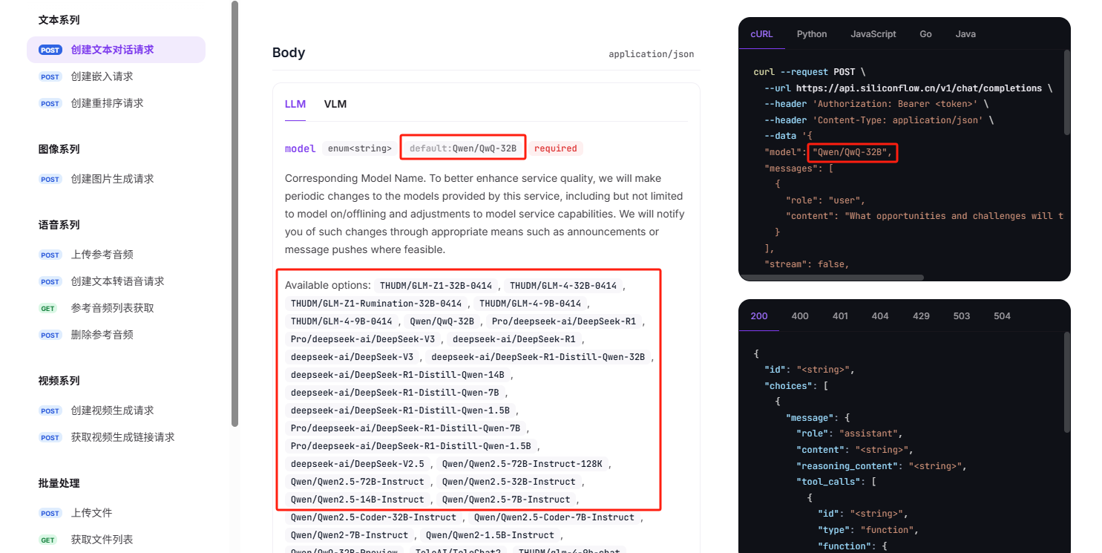The image size is (1102, 553).
Task: Click the POST badge beside 创建视频生成请求
Action: (50, 410)
